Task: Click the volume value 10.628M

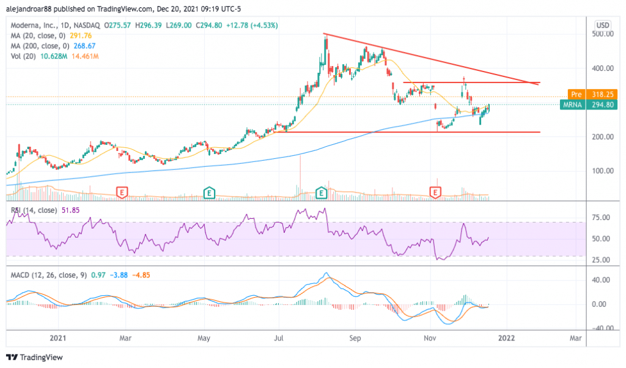Action: coord(54,56)
